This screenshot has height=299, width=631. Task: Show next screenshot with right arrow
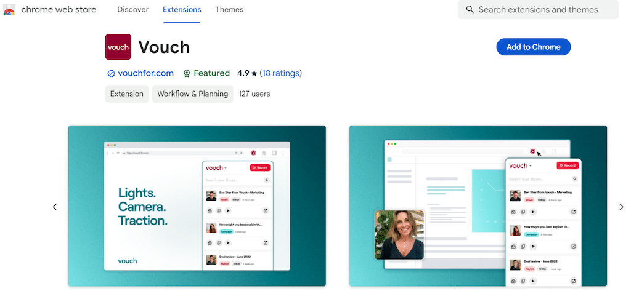coord(621,207)
